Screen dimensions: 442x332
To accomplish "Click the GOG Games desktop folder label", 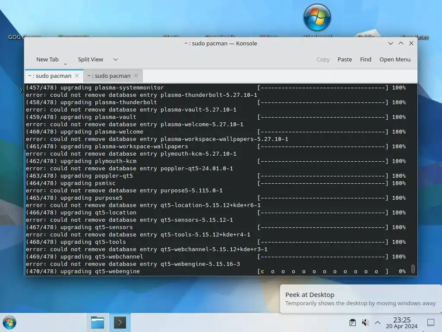I will (24, 37).
